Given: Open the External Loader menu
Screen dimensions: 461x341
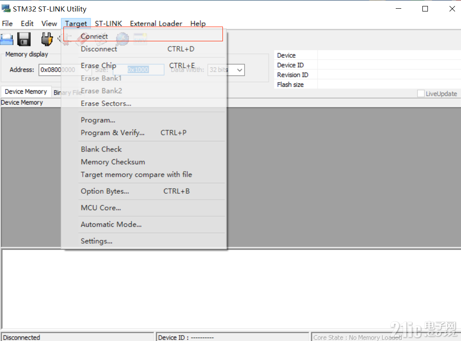Looking at the screenshot, I should [x=156, y=23].
